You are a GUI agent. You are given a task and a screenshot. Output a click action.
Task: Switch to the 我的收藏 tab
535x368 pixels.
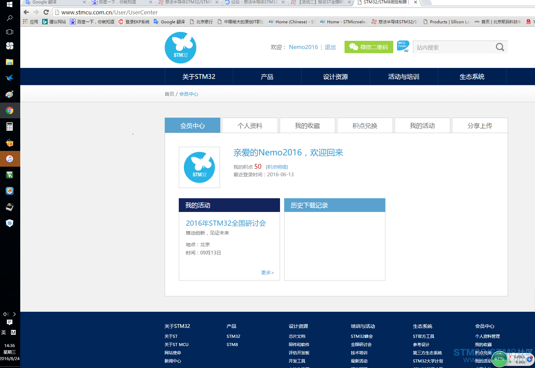coord(307,126)
